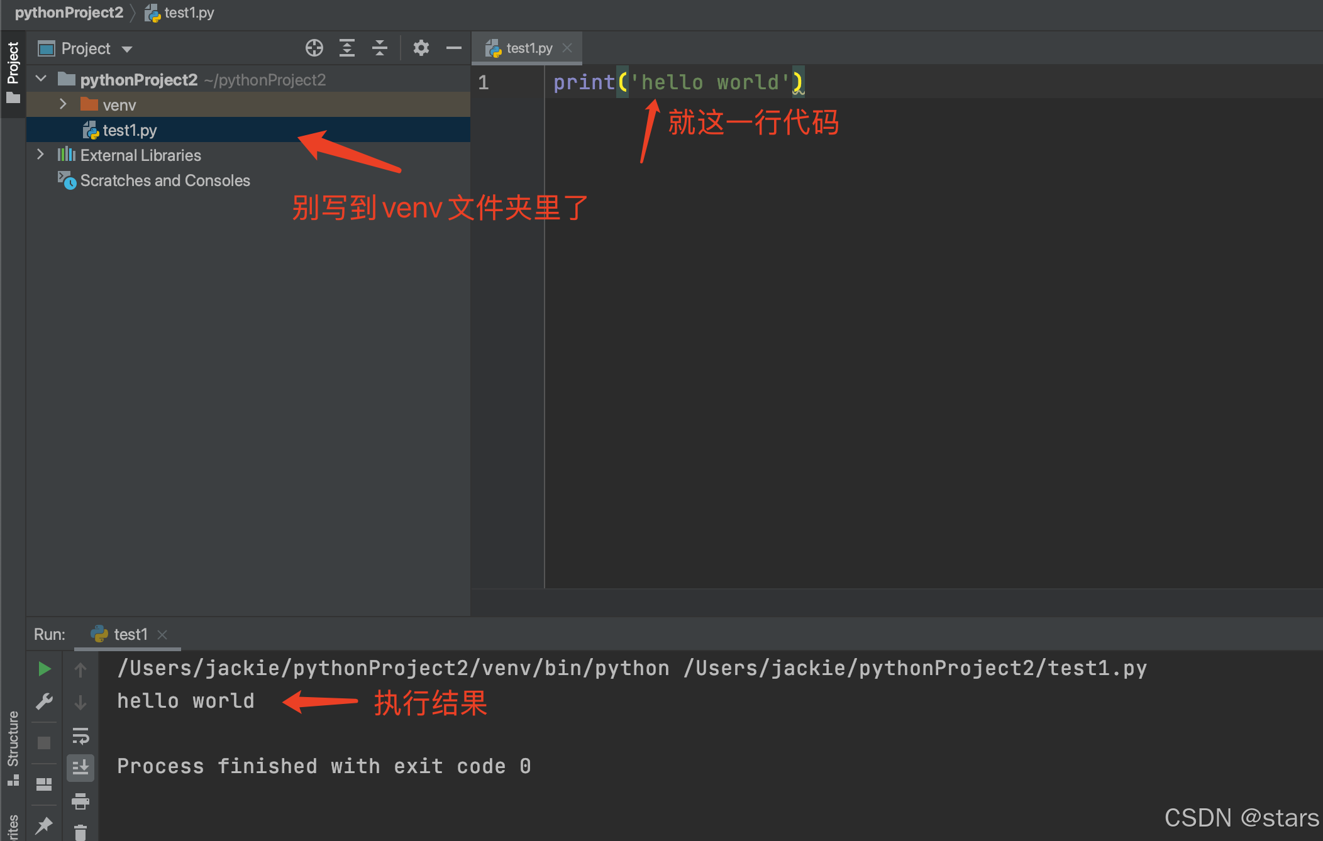Click the trash Clear All icon
Screen dimensions: 1323x841
80,832
